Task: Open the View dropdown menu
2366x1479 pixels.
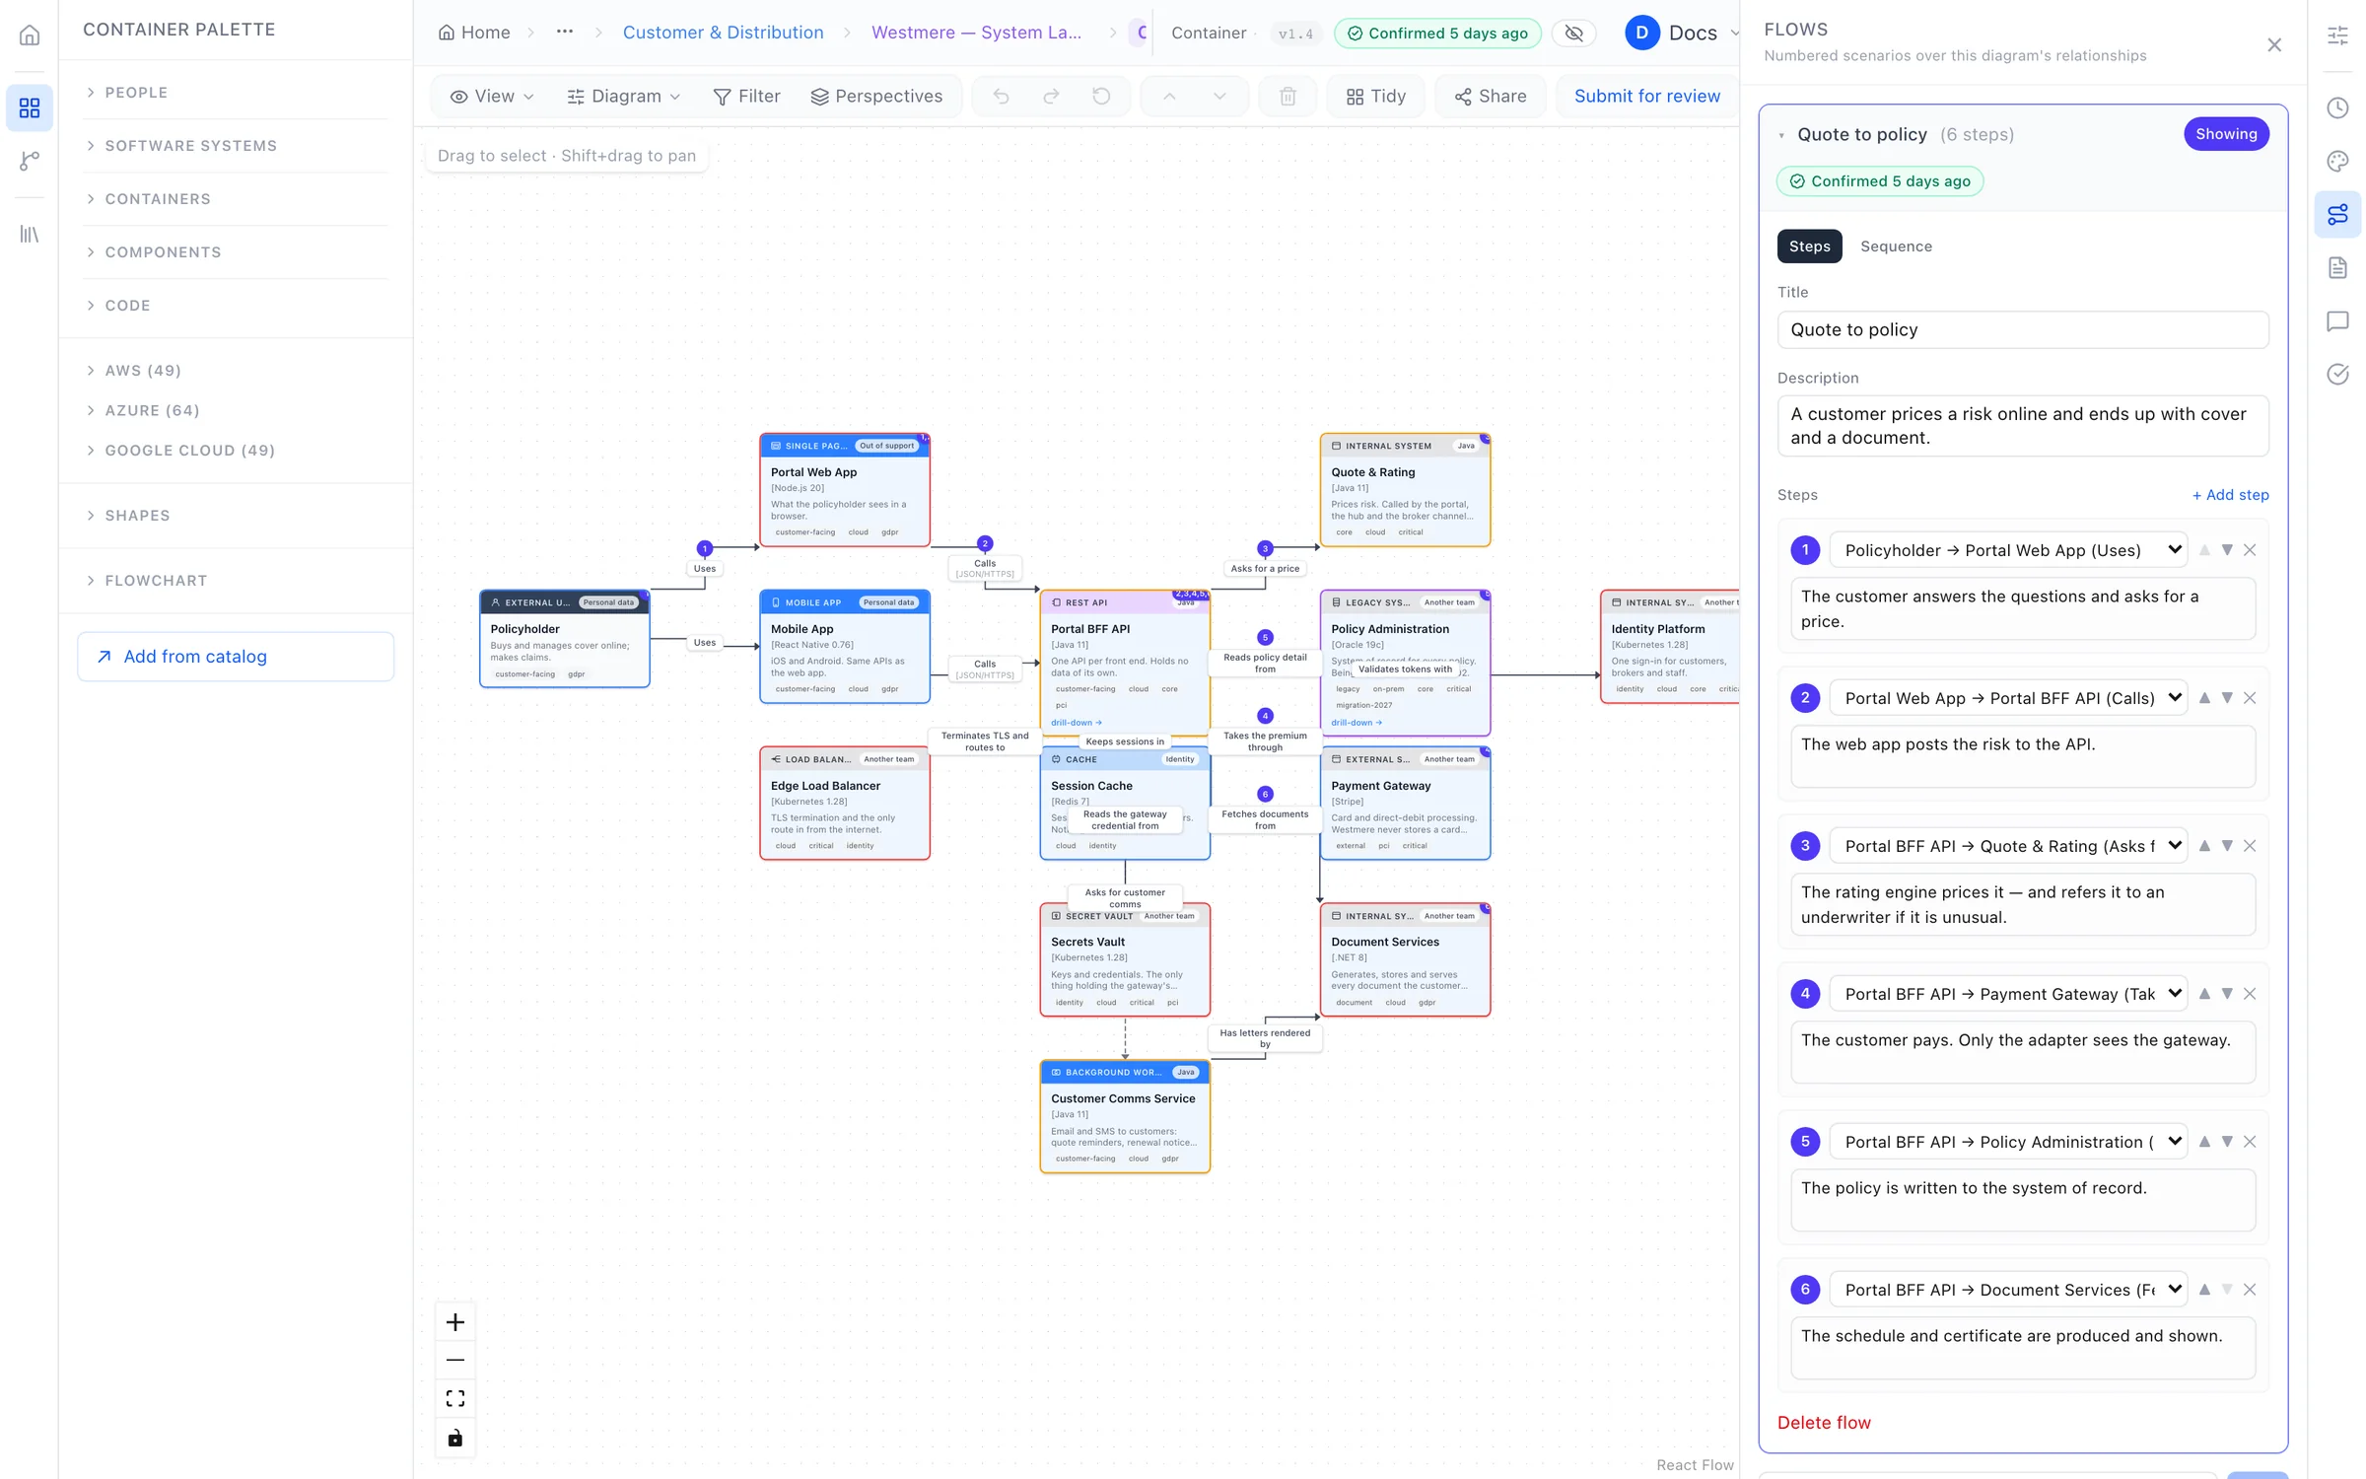Action: coord(491,96)
